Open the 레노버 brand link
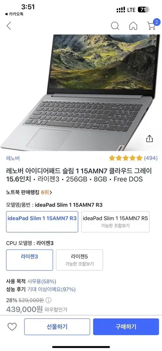 (x=13, y=158)
